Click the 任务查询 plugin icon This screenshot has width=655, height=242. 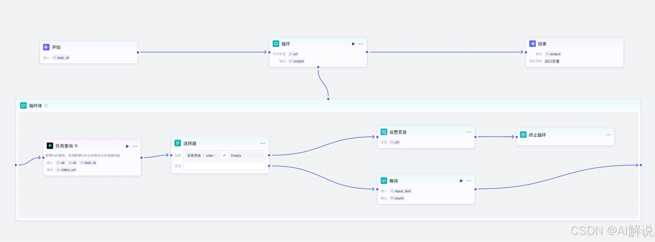tap(50, 146)
